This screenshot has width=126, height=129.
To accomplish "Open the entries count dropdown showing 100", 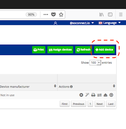I will coord(95,63).
